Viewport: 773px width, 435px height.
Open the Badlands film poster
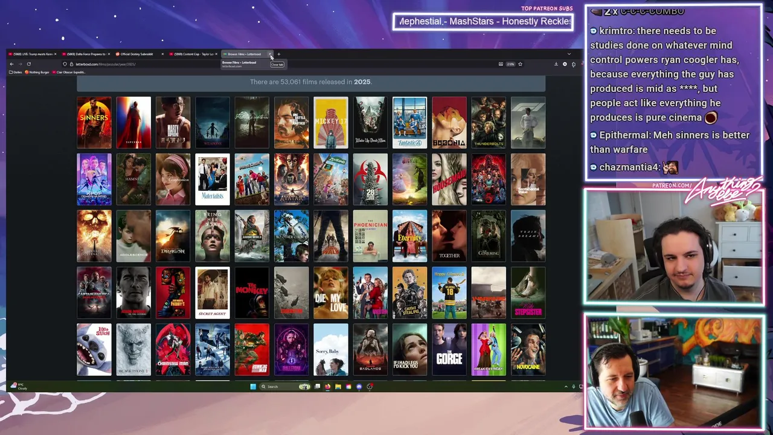pos(370,350)
